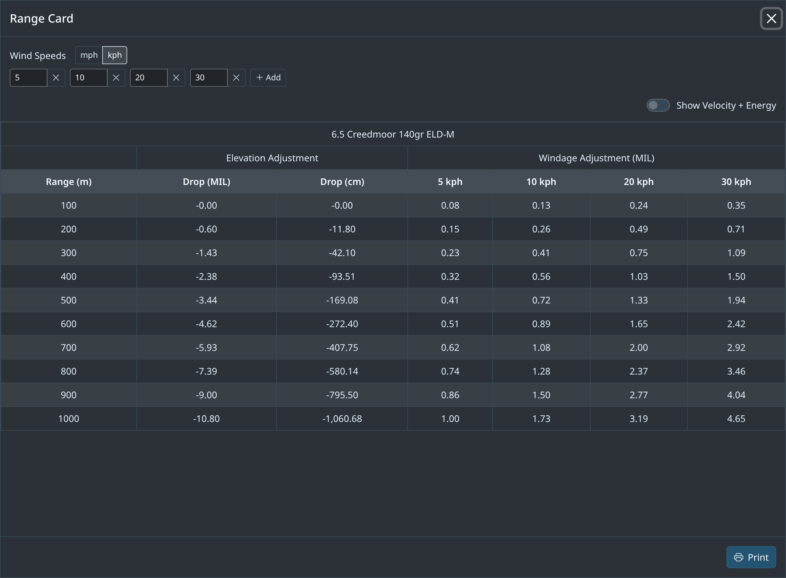Screen dimensions: 786x578
Task: Click the 0.08 windage value
Action: tap(450, 205)
